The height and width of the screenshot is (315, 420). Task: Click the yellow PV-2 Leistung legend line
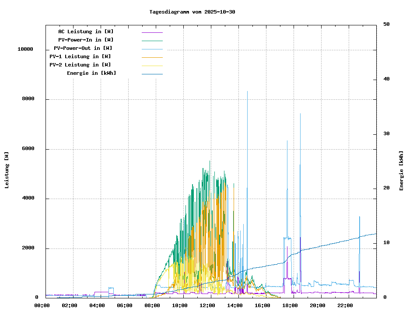pyautogui.click(x=152, y=66)
